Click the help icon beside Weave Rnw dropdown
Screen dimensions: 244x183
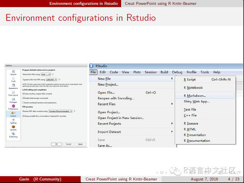pos(53,74)
